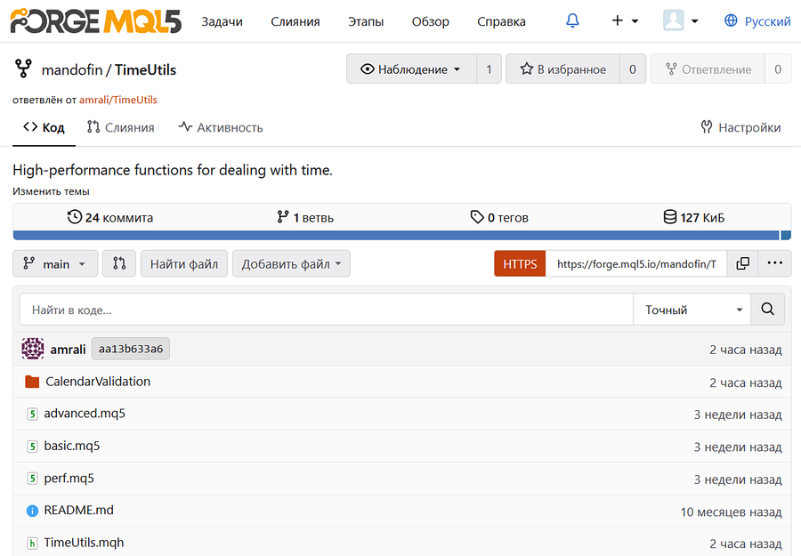The height and width of the screenshot is (556, 801).
Task: Open perf.mq5 file
Action: pyautogui.click(x=69, y=479)
